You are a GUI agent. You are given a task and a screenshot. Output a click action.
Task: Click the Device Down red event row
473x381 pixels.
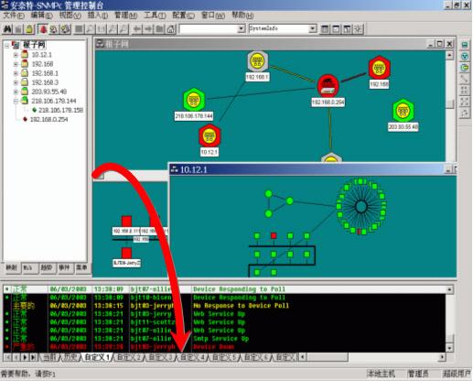224,347
